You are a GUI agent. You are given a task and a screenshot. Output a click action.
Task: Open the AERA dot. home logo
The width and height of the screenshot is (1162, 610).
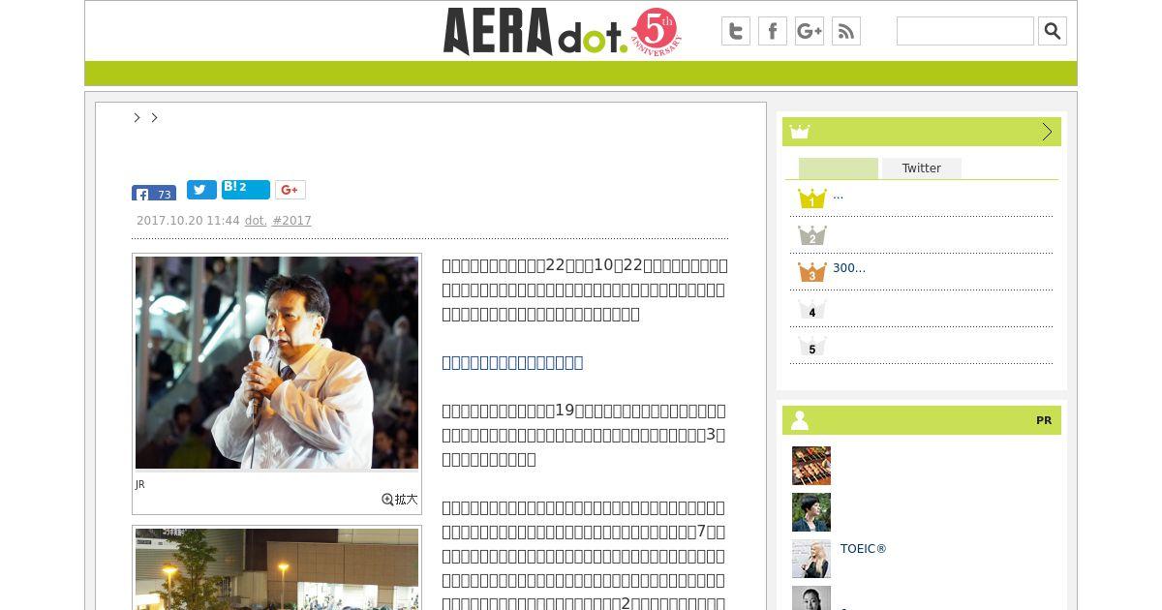(x=562, y=31)
